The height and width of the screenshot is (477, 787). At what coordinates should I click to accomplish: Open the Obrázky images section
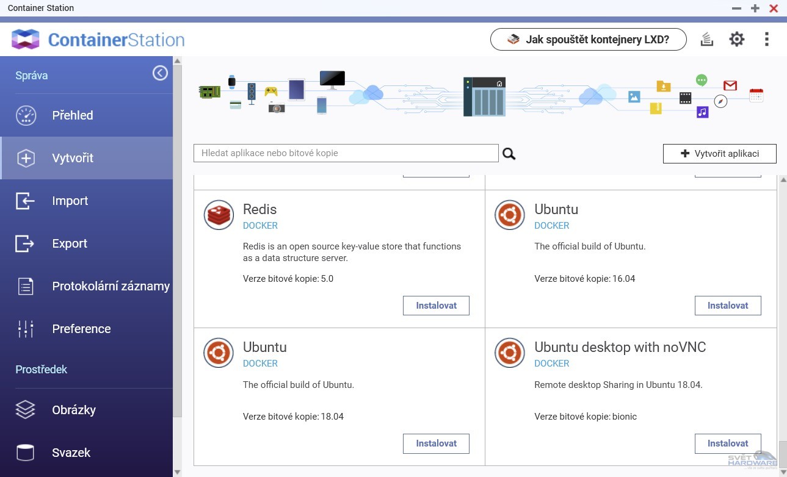coord(74,410)
